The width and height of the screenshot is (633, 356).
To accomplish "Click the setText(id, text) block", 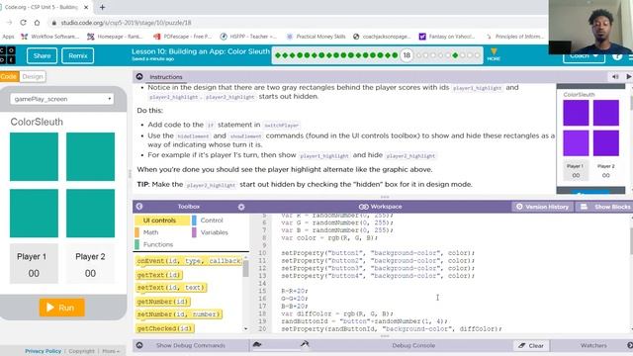I will point(171,288).
